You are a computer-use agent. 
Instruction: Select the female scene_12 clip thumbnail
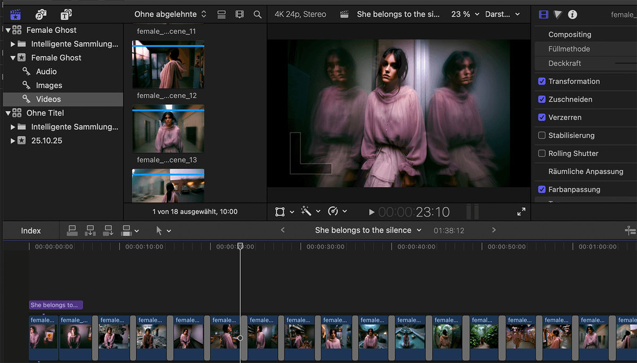coord(168,64)
